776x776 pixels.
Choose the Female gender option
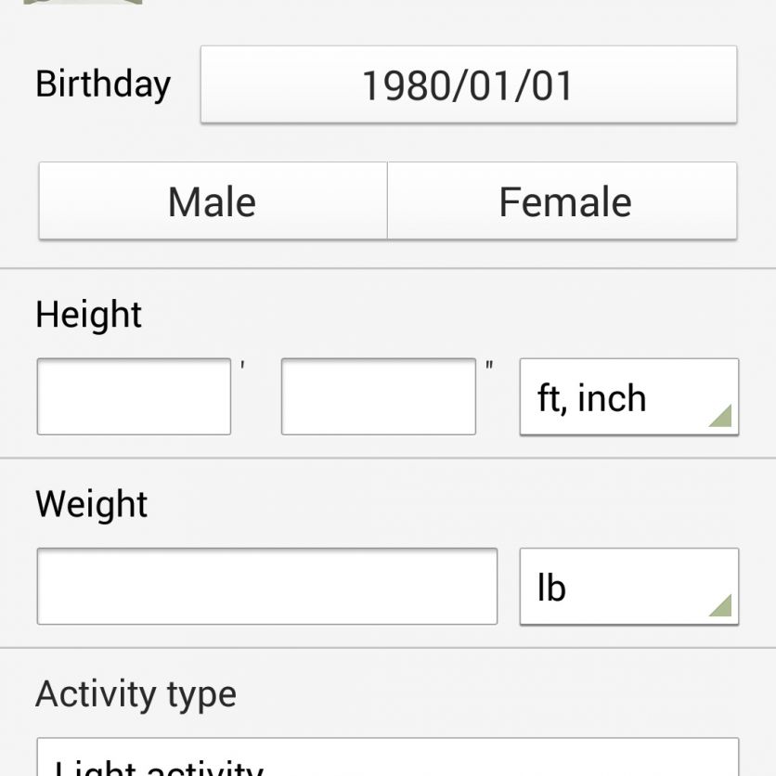click(x=563, y=201)
